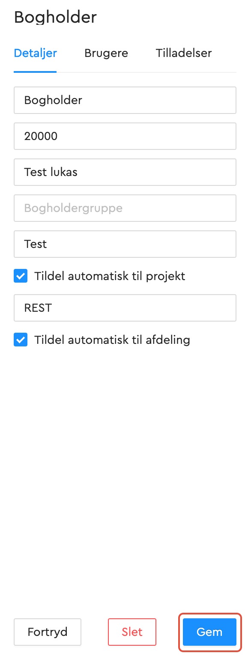Cancel changes with the Fortryd button
This screenshot has width=245, height=656.
[48, 632]
